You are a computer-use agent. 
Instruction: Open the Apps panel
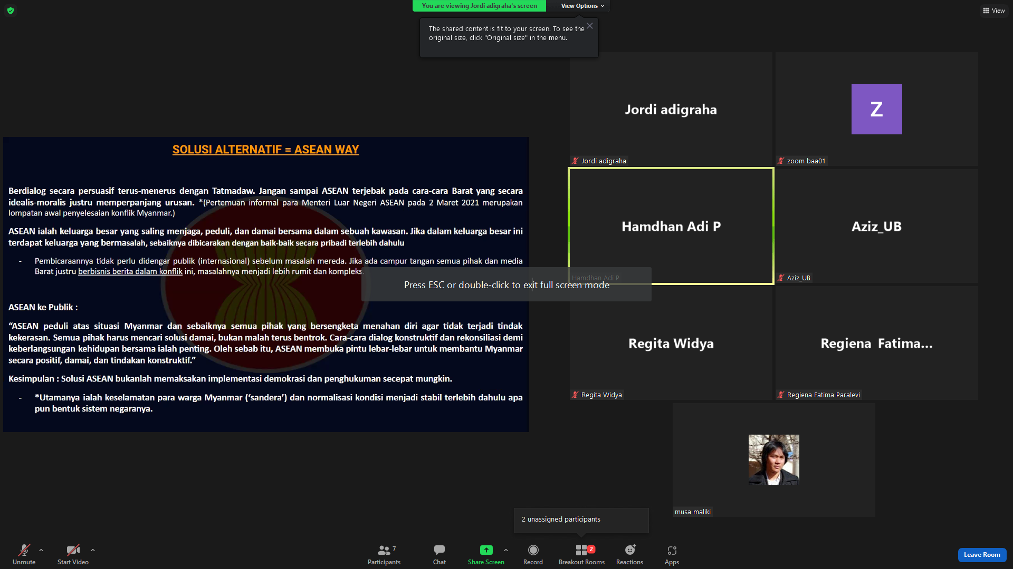click(672, 554)
